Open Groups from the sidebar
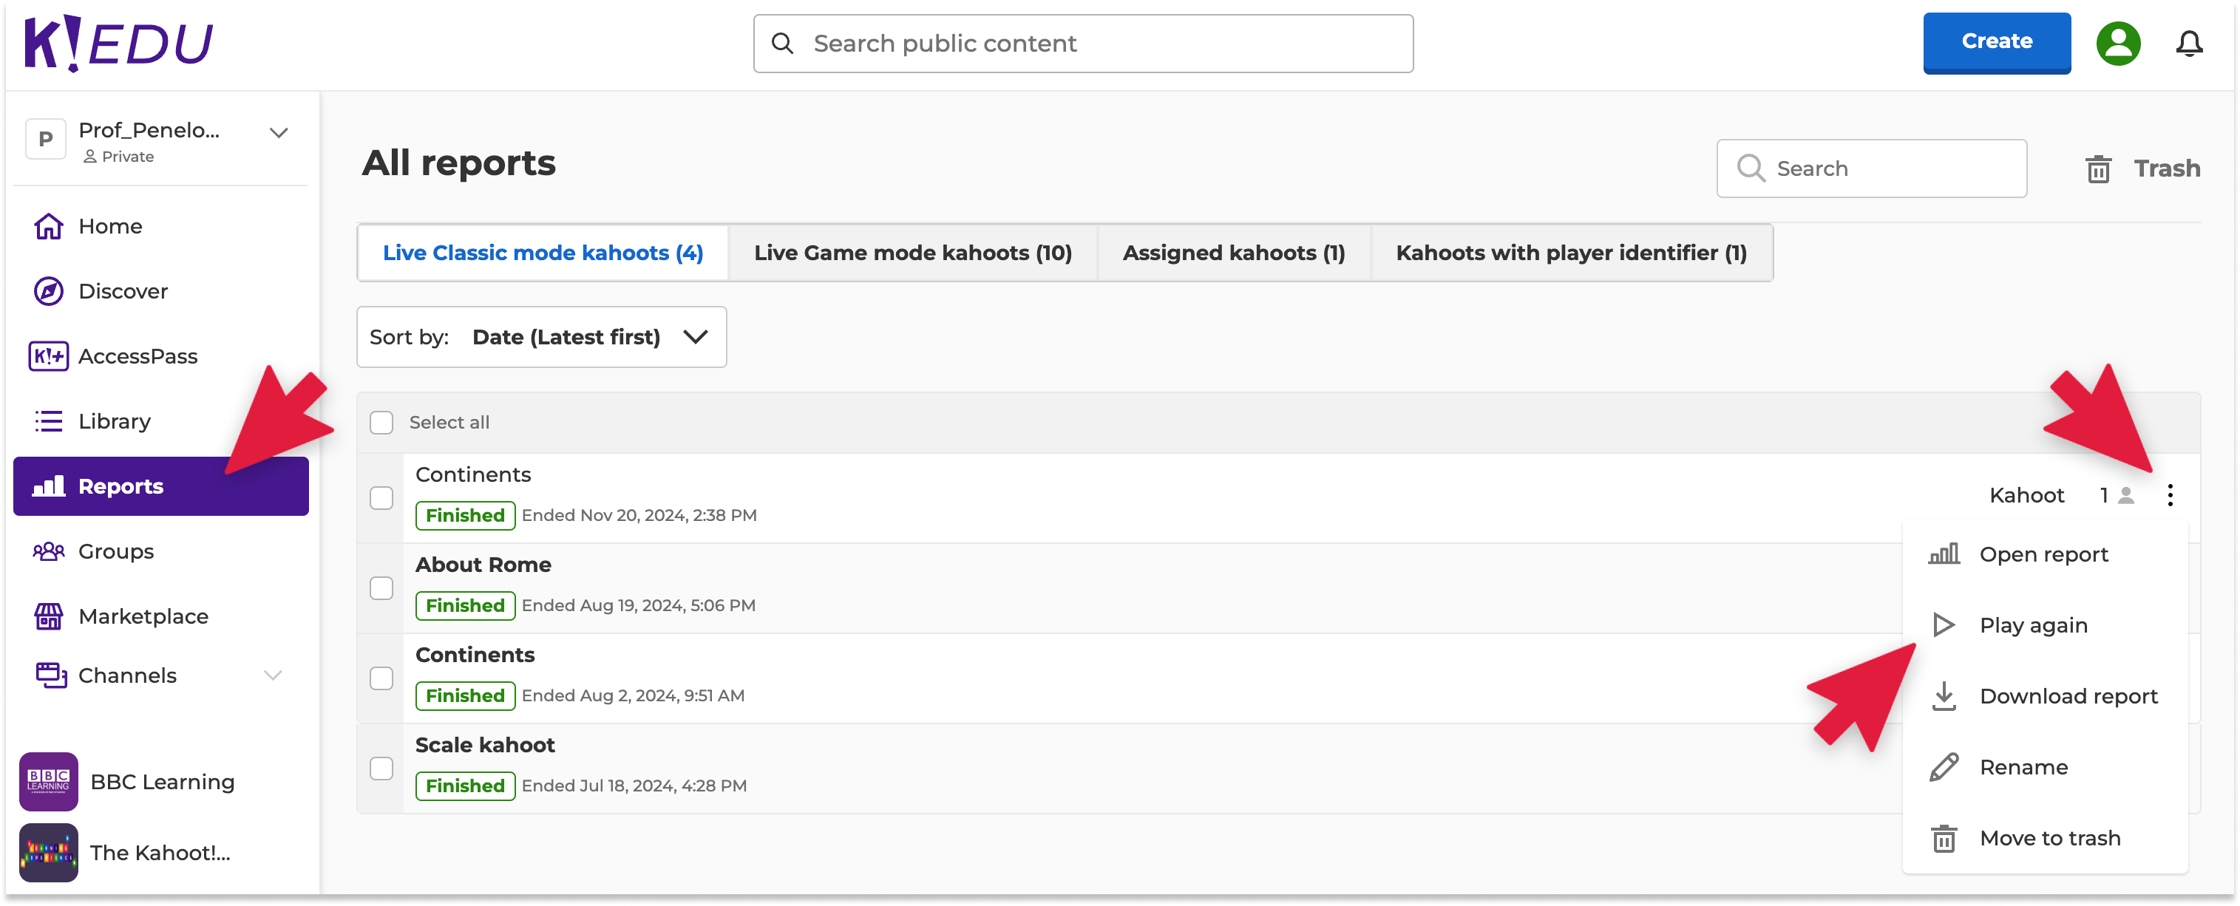 (161, 551)
